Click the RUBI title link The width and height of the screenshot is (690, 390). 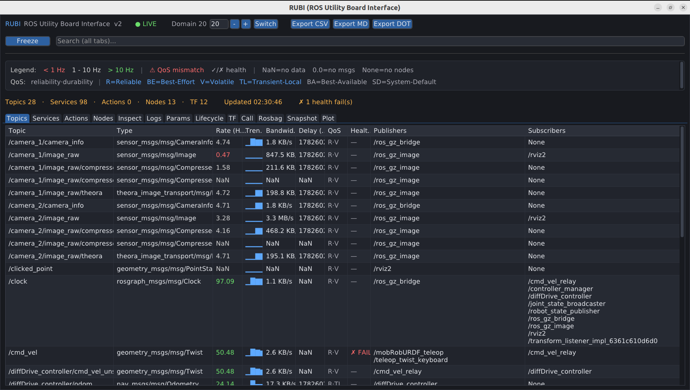[x=13, y=24]
